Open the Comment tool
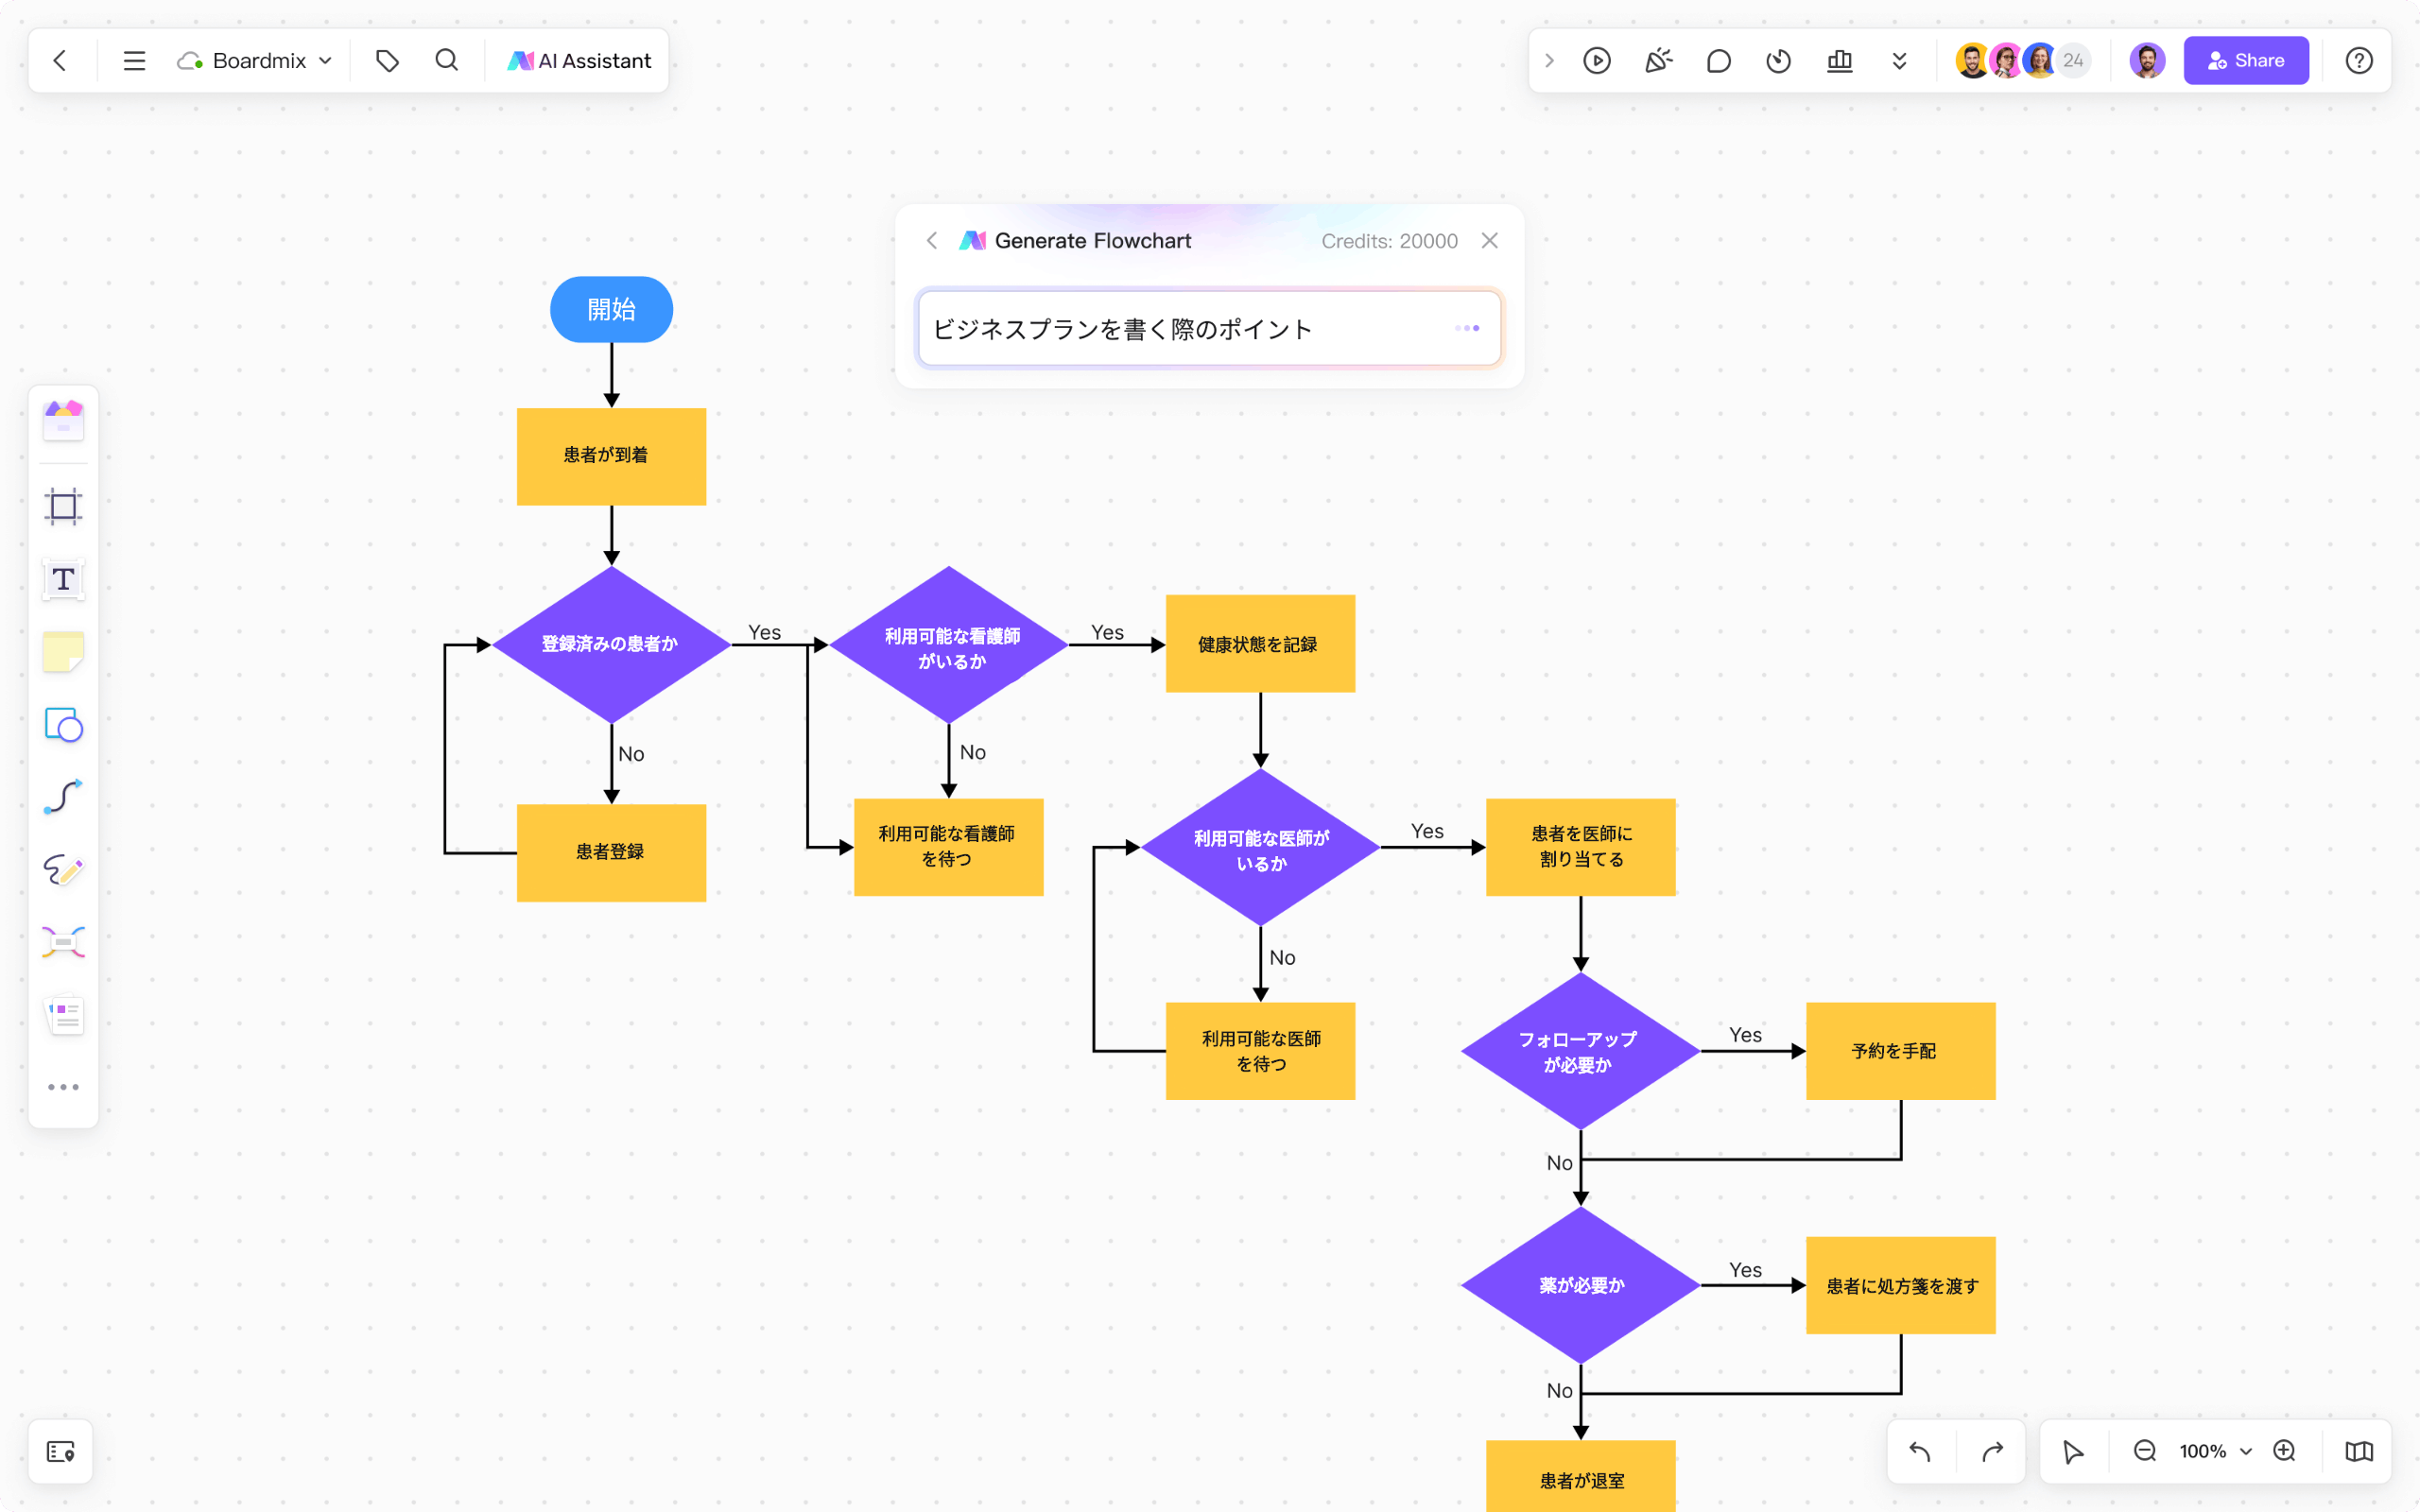The height and width of the screenshot is (1512, 2420). 1718,60
